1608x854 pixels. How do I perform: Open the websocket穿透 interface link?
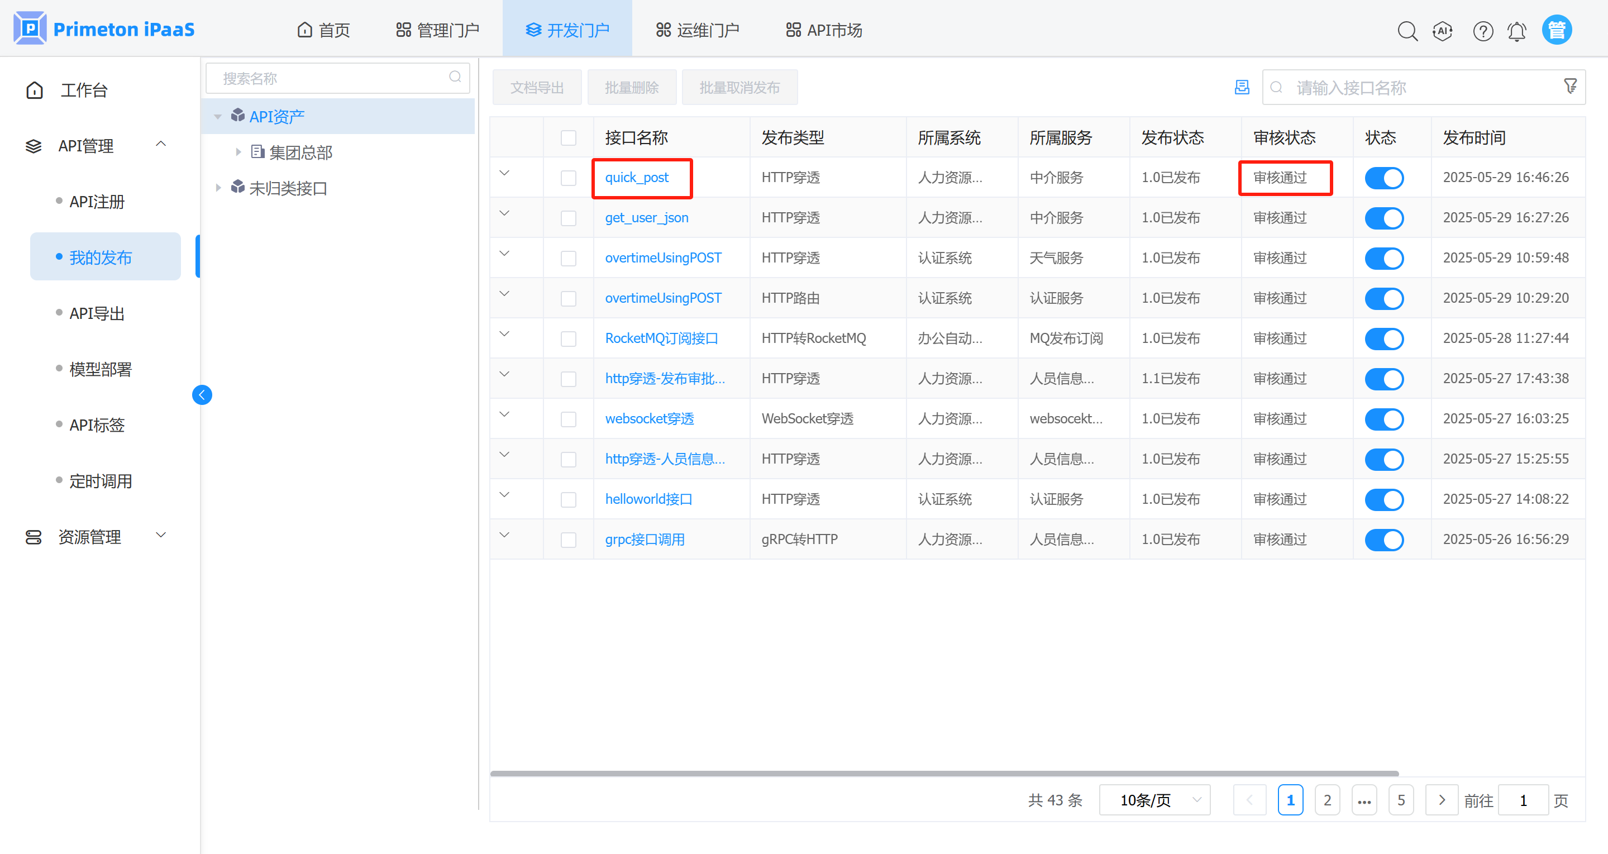(x=649, y=418)
